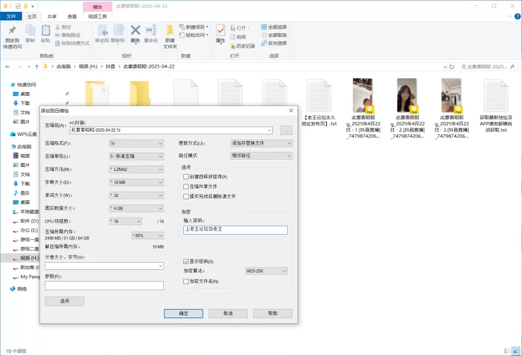
Task: Click the Copy path (复制路径) ribbon item
Action: pyautogui.click(x=68, y=35)
